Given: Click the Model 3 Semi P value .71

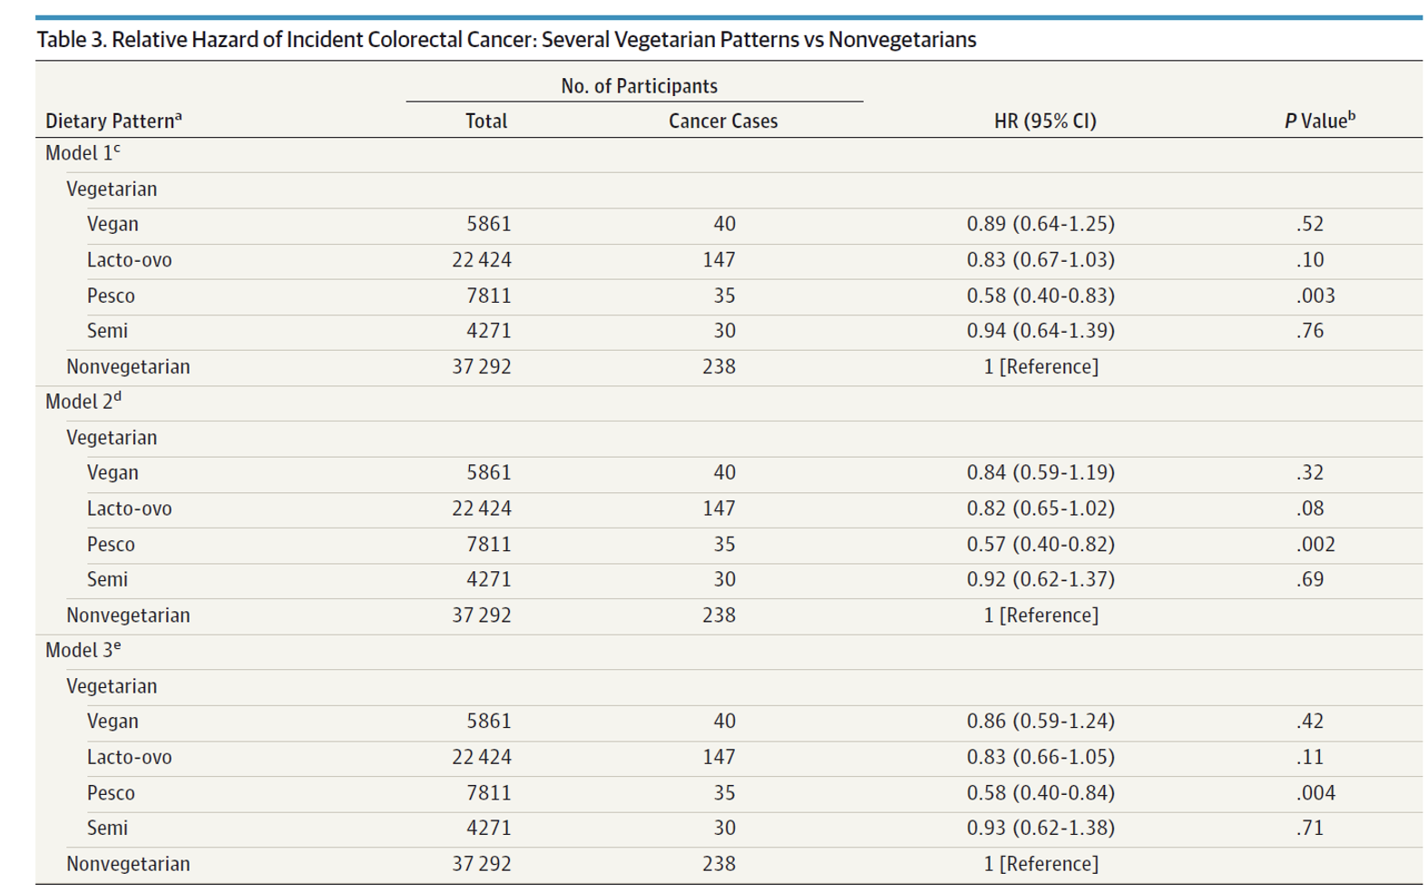Looking at the screenshot, I should point(1310,828).
